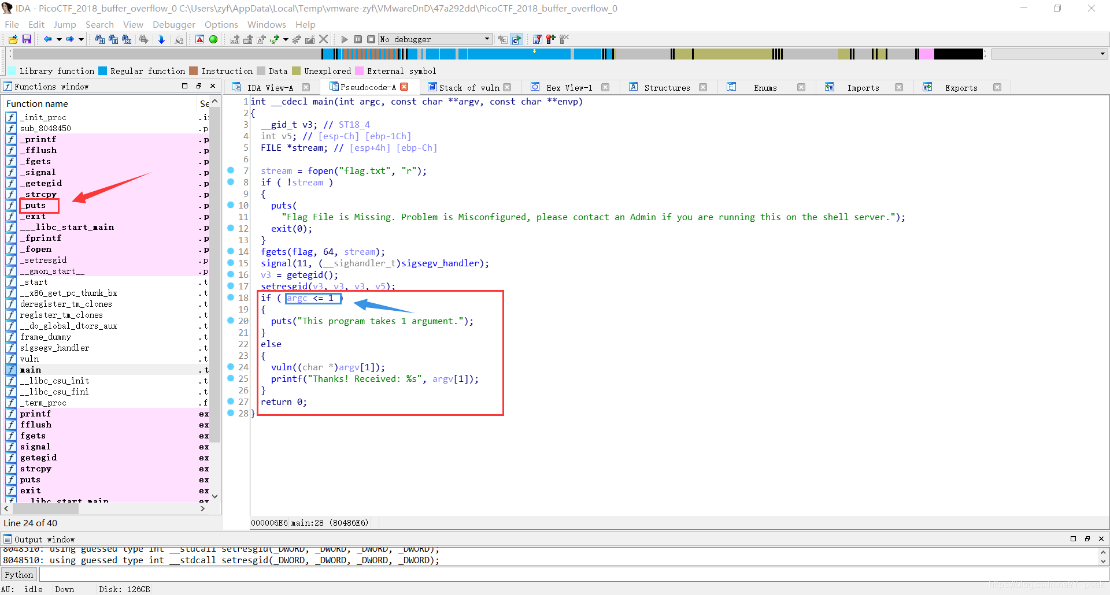This screenshot has height=595, width=1110.
Task: Click the green plus structure icon
Action: [x=275, y=39]
